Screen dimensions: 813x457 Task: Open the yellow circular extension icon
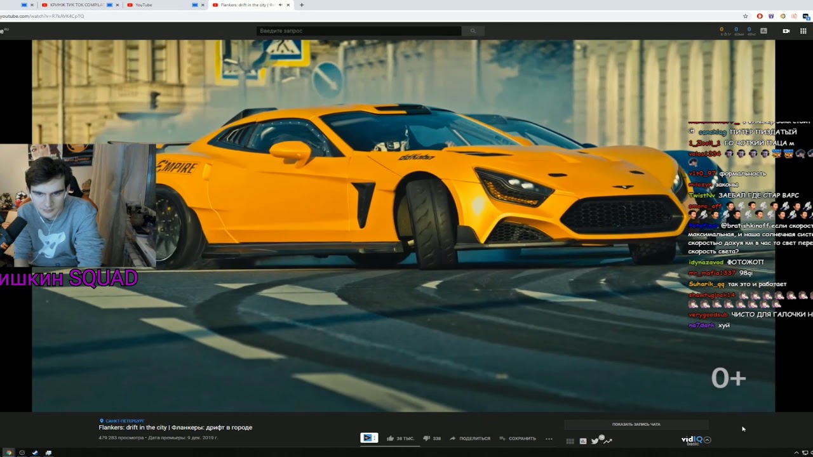783,16
